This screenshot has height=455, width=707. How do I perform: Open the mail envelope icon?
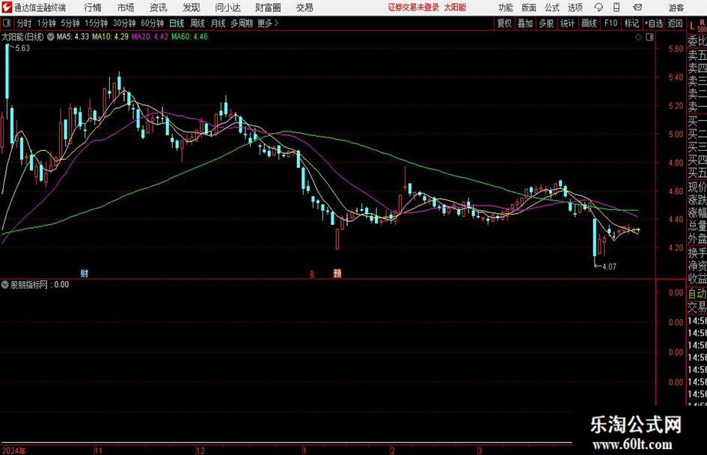637,7
